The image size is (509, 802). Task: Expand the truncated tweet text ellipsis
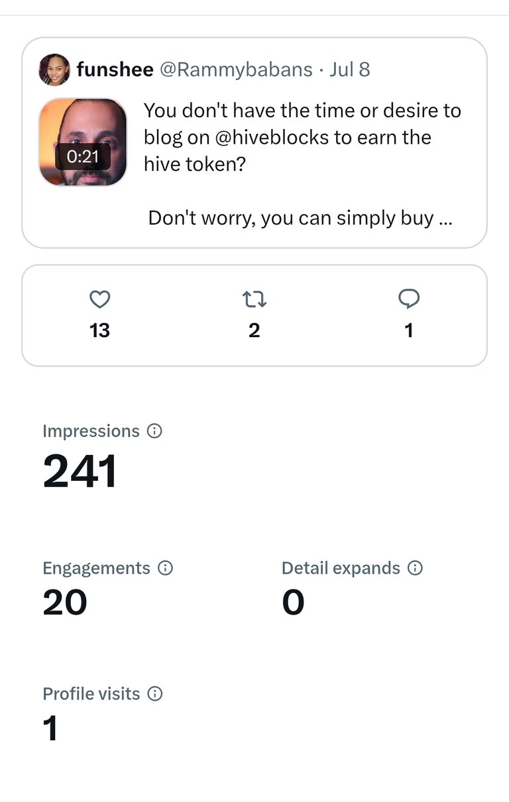[446, 219]
